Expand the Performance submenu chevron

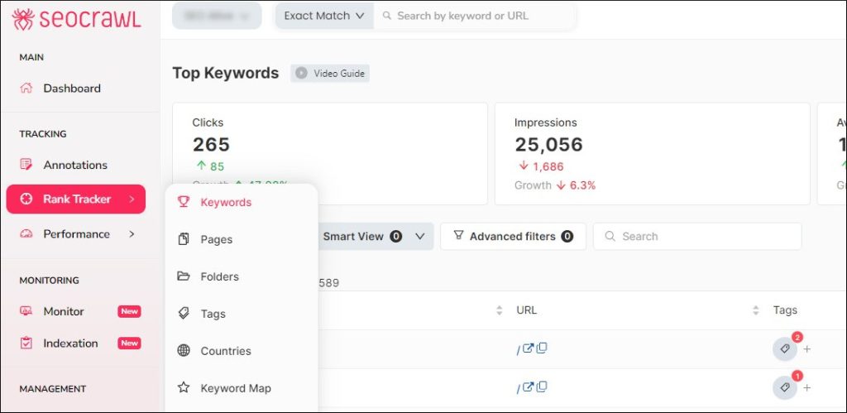click(x=132, y=234)
